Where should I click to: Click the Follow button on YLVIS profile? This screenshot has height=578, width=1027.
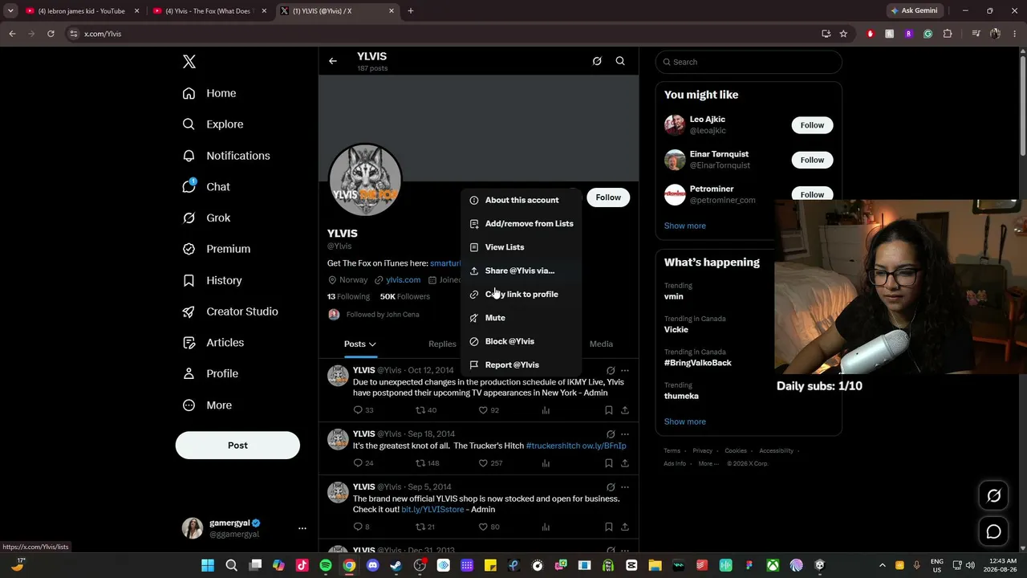pyautogui.click(x=608, y=197)
